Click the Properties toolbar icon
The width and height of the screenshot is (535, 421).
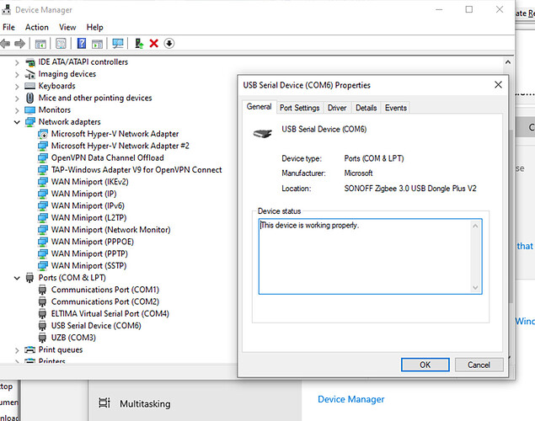point(61,43)
